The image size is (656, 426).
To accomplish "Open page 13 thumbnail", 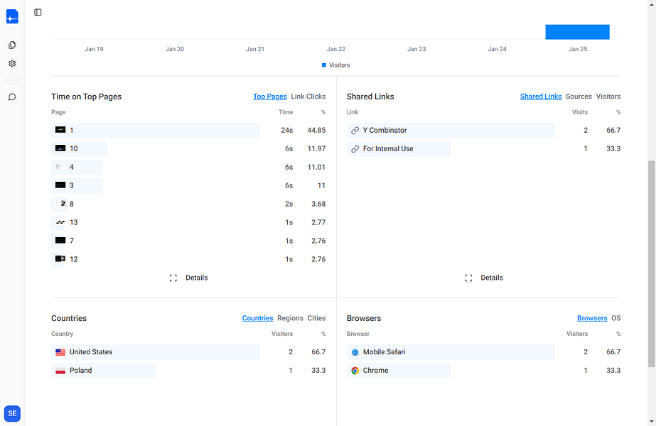I will click(x=60, y=222).
